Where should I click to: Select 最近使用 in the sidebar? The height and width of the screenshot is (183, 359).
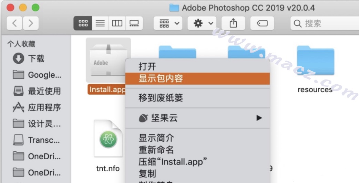(37, 91)
